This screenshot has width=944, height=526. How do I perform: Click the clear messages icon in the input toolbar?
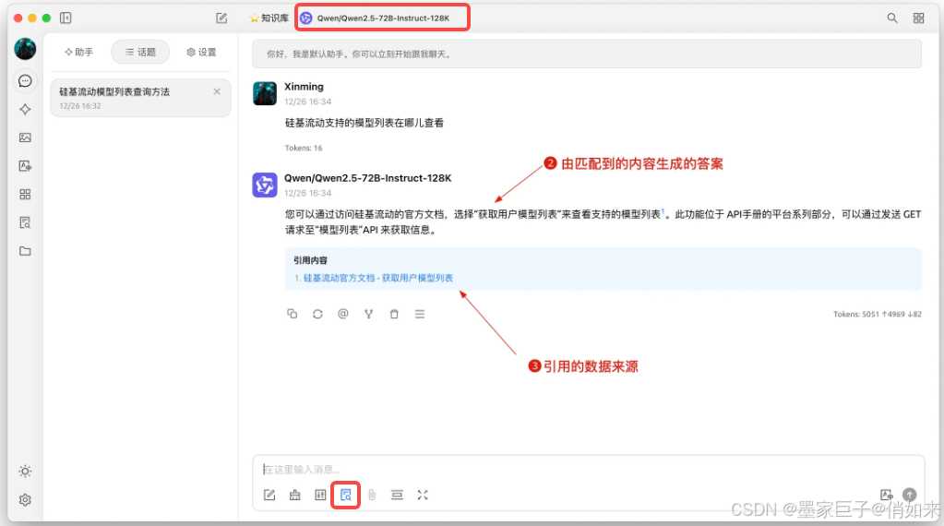pos(295,495)
